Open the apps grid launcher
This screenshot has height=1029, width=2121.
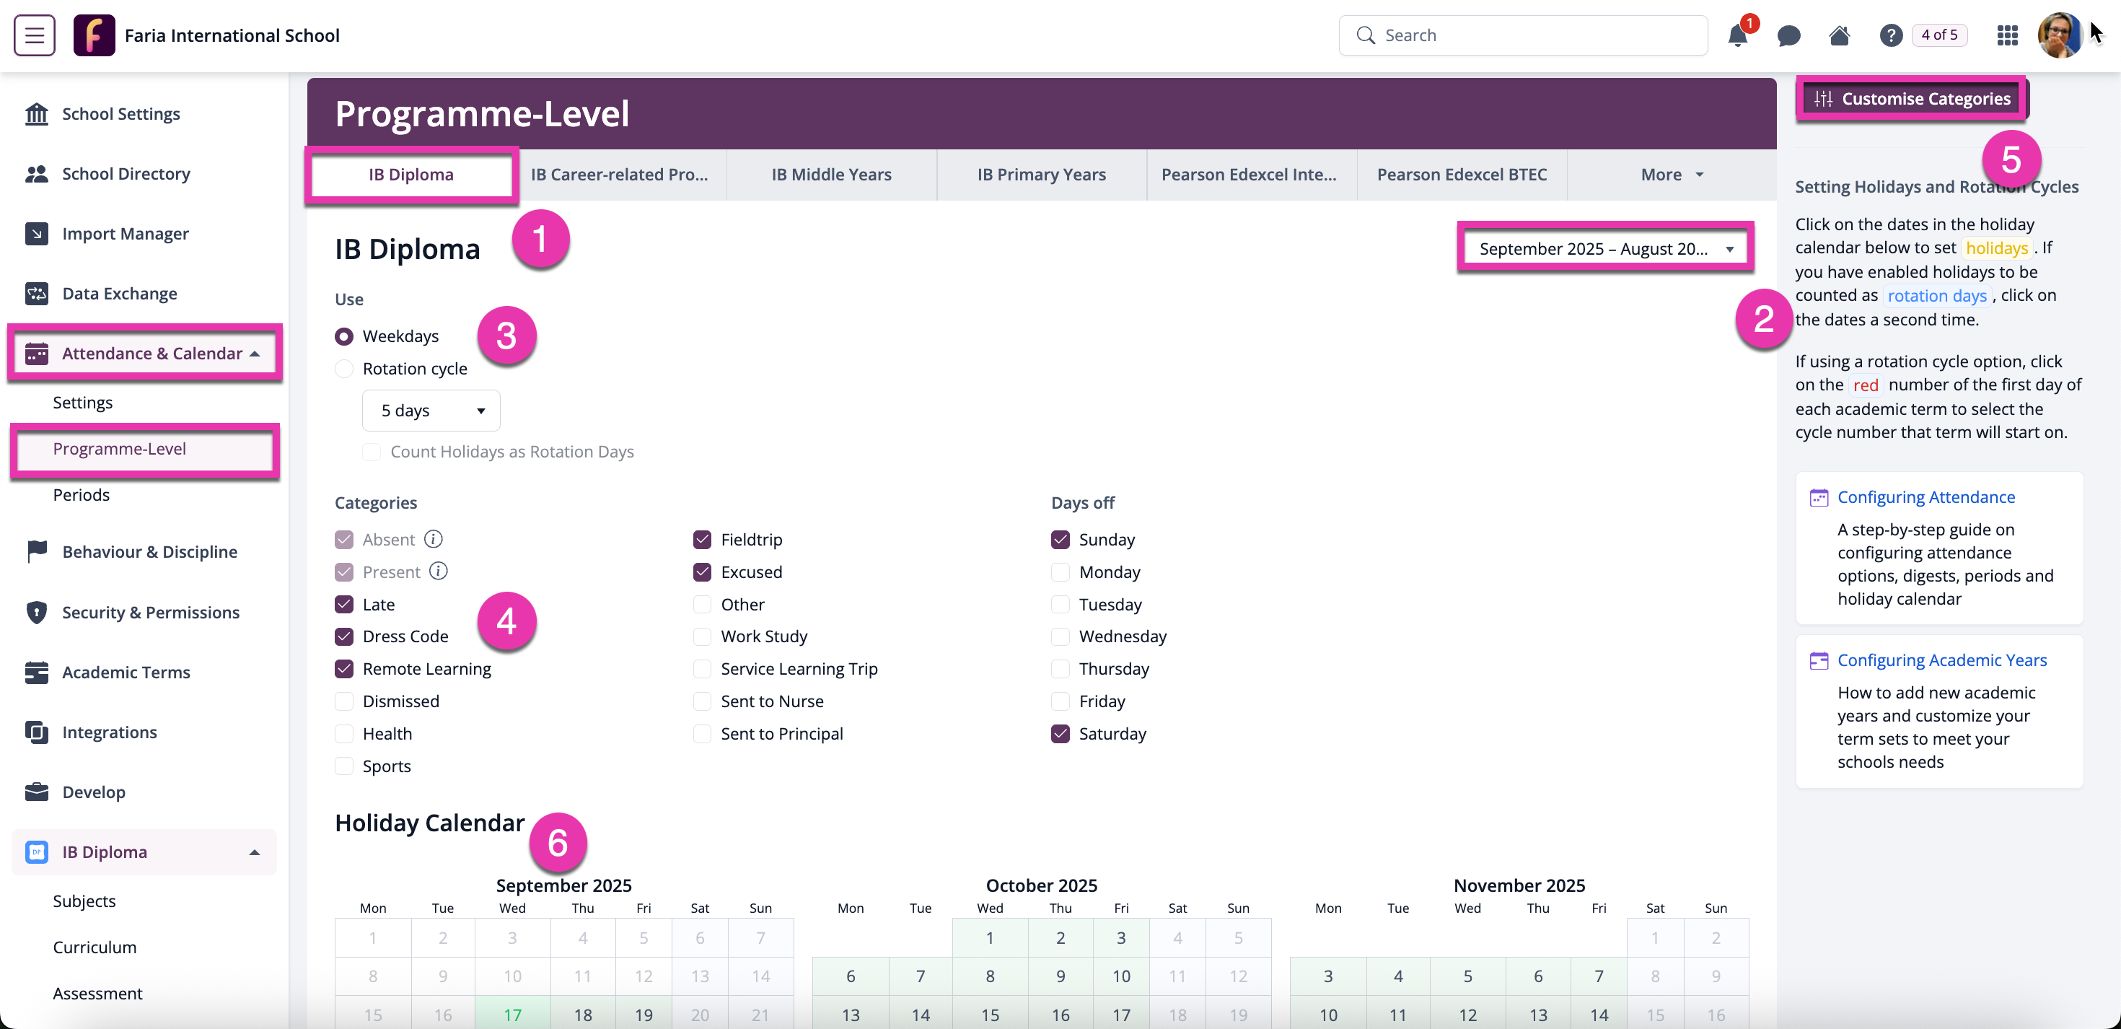2007,35
